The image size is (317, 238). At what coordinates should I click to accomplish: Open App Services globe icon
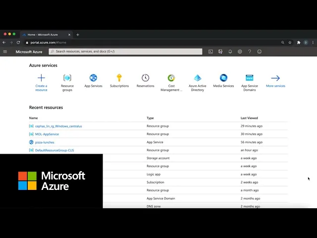[x=93, y=78]
